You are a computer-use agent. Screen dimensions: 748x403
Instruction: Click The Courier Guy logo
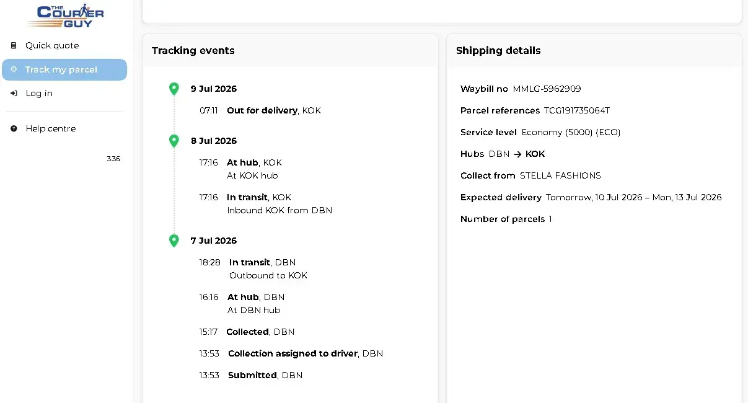point(65,15)
